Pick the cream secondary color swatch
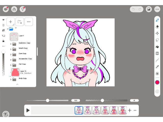The width and height of the screenshot is (163, 122). pyautogui.click(x=157, y=86)
